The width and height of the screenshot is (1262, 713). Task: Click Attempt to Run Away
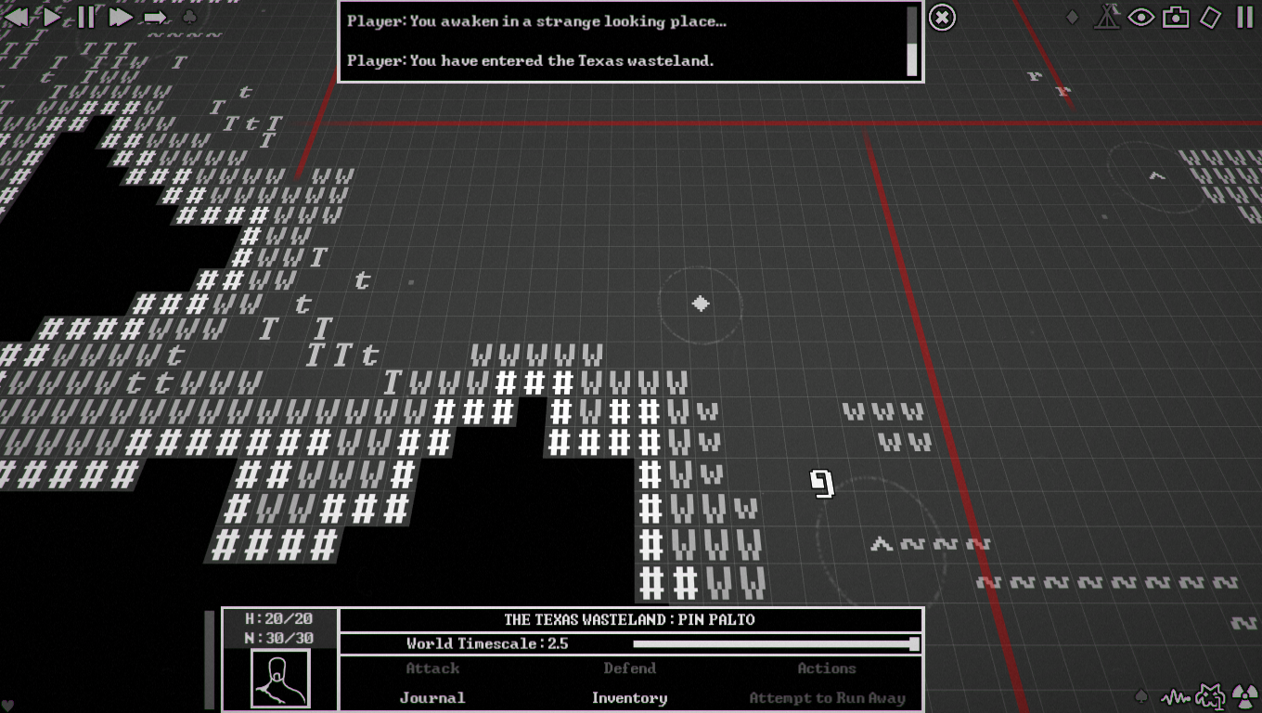click(827, 698)
